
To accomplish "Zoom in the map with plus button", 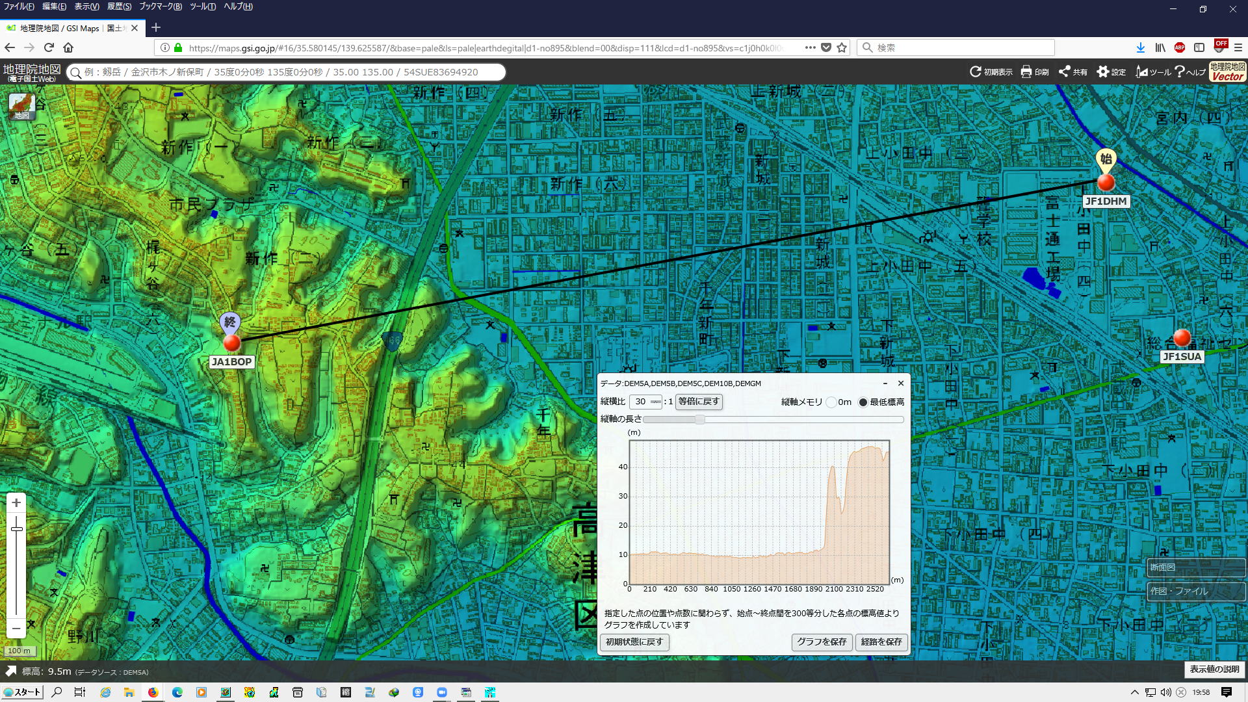I will click(16, 502).
